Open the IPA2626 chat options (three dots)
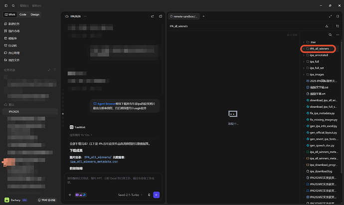The image size is (344, 205). click(x=85, y=16)
